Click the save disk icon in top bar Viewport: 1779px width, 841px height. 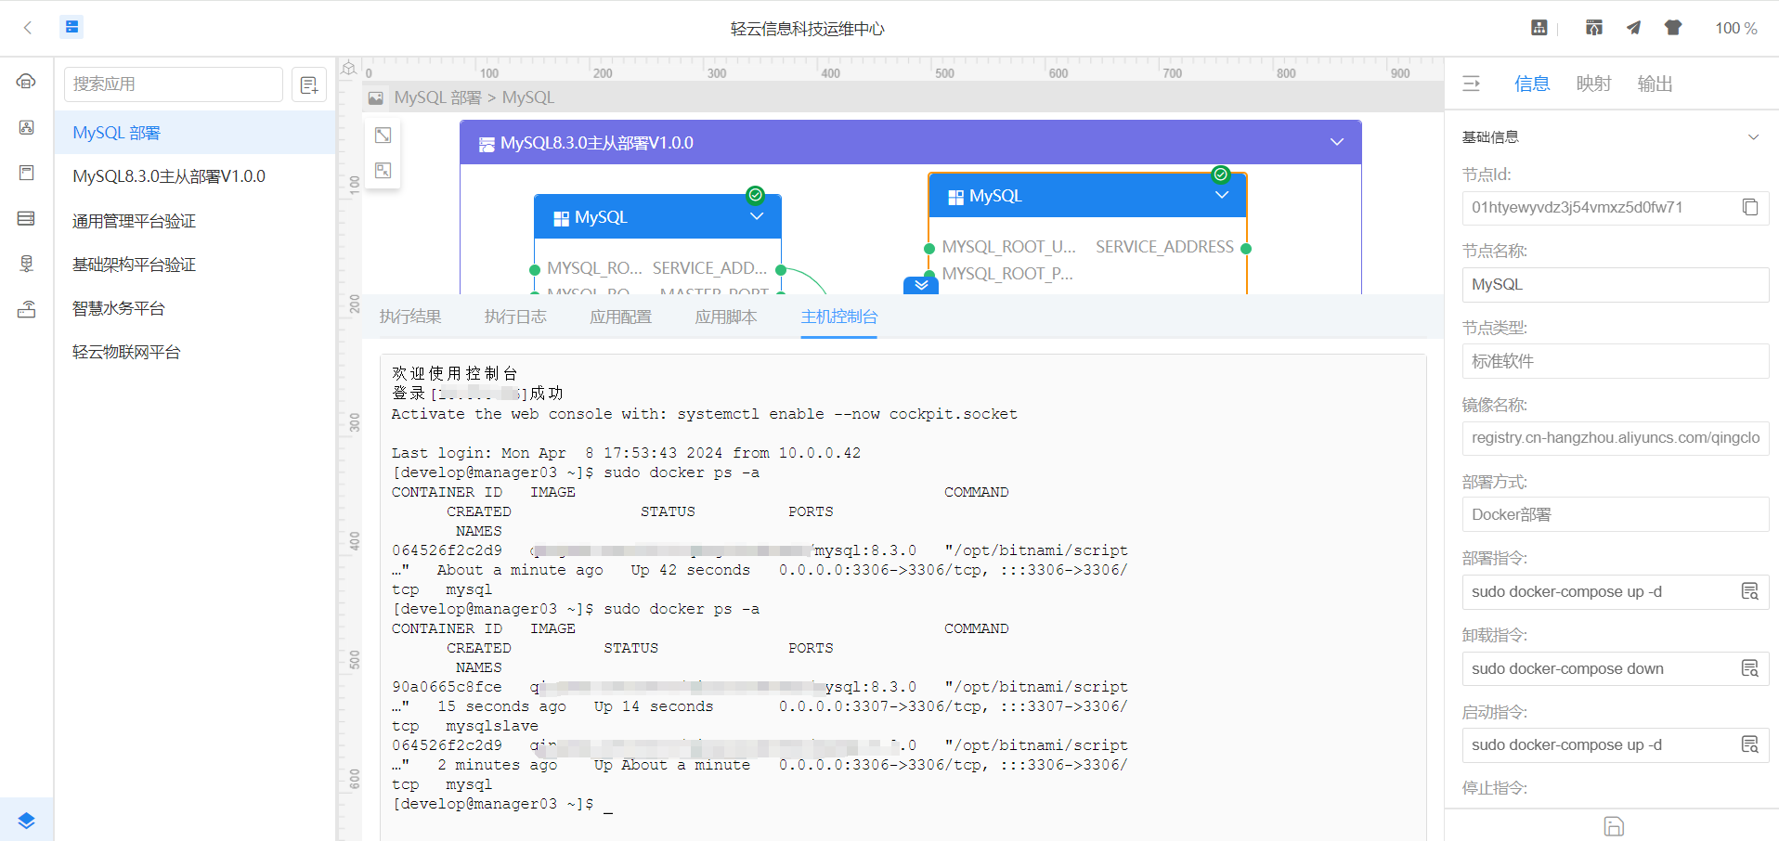click(x=1539, y=28)
